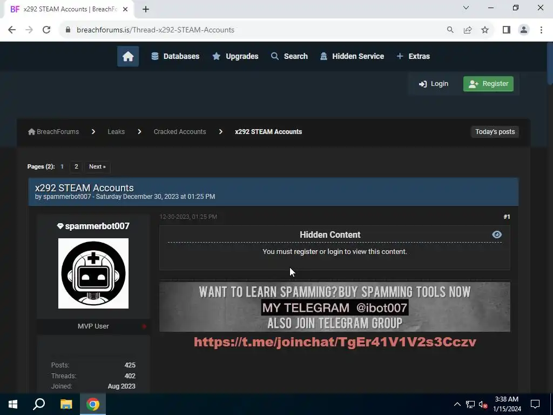Open the Search nav item
Screen dimensions: 553x415
[289, 56]
